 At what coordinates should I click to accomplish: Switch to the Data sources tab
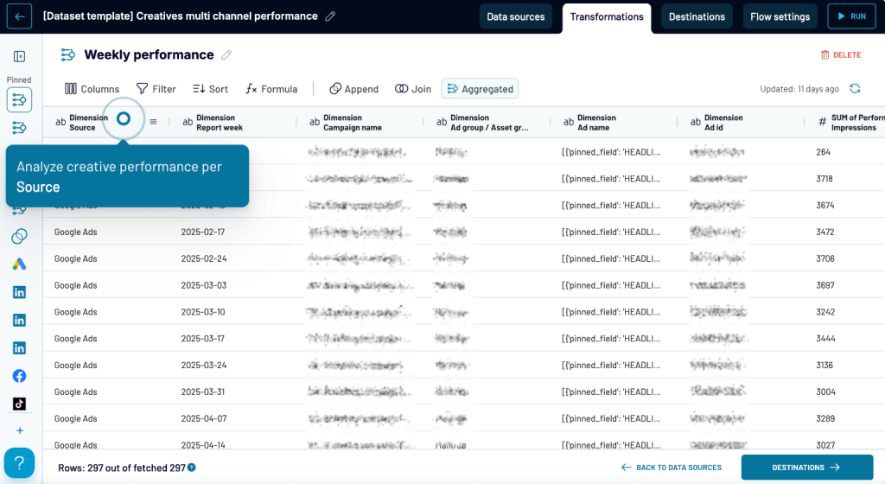[516, 16]
